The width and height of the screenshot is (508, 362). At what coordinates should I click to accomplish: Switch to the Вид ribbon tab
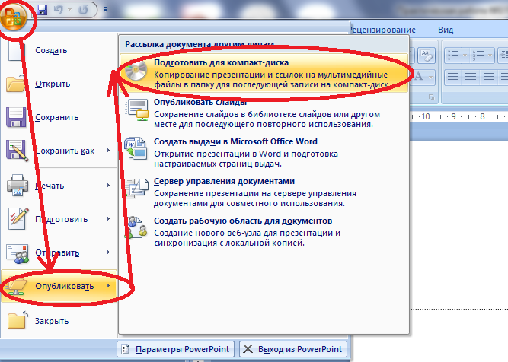coord(446,30)
